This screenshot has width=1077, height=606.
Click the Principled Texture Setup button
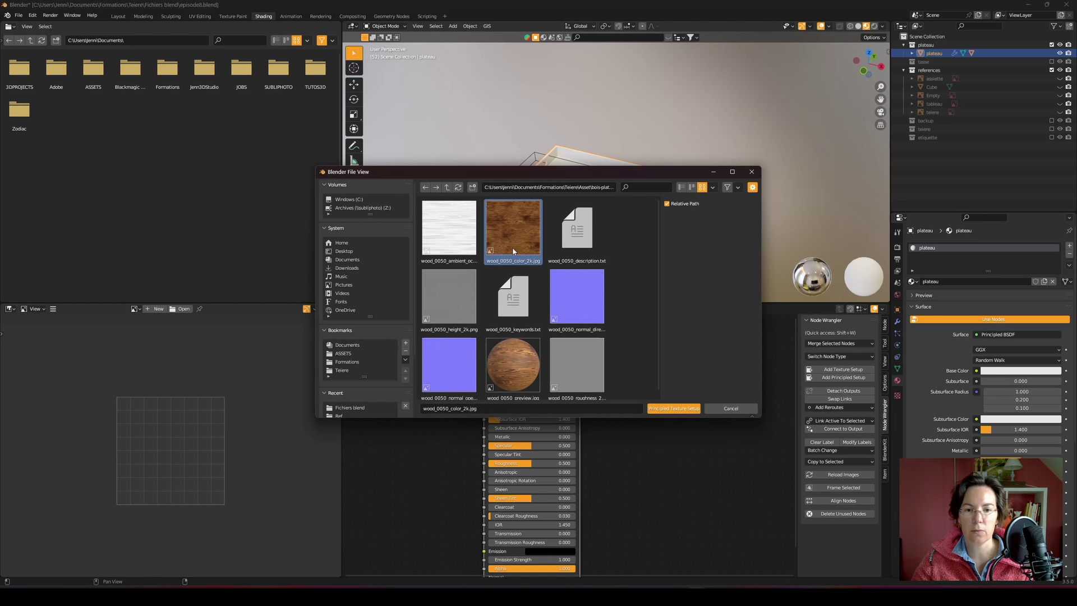tap(673, 408)
